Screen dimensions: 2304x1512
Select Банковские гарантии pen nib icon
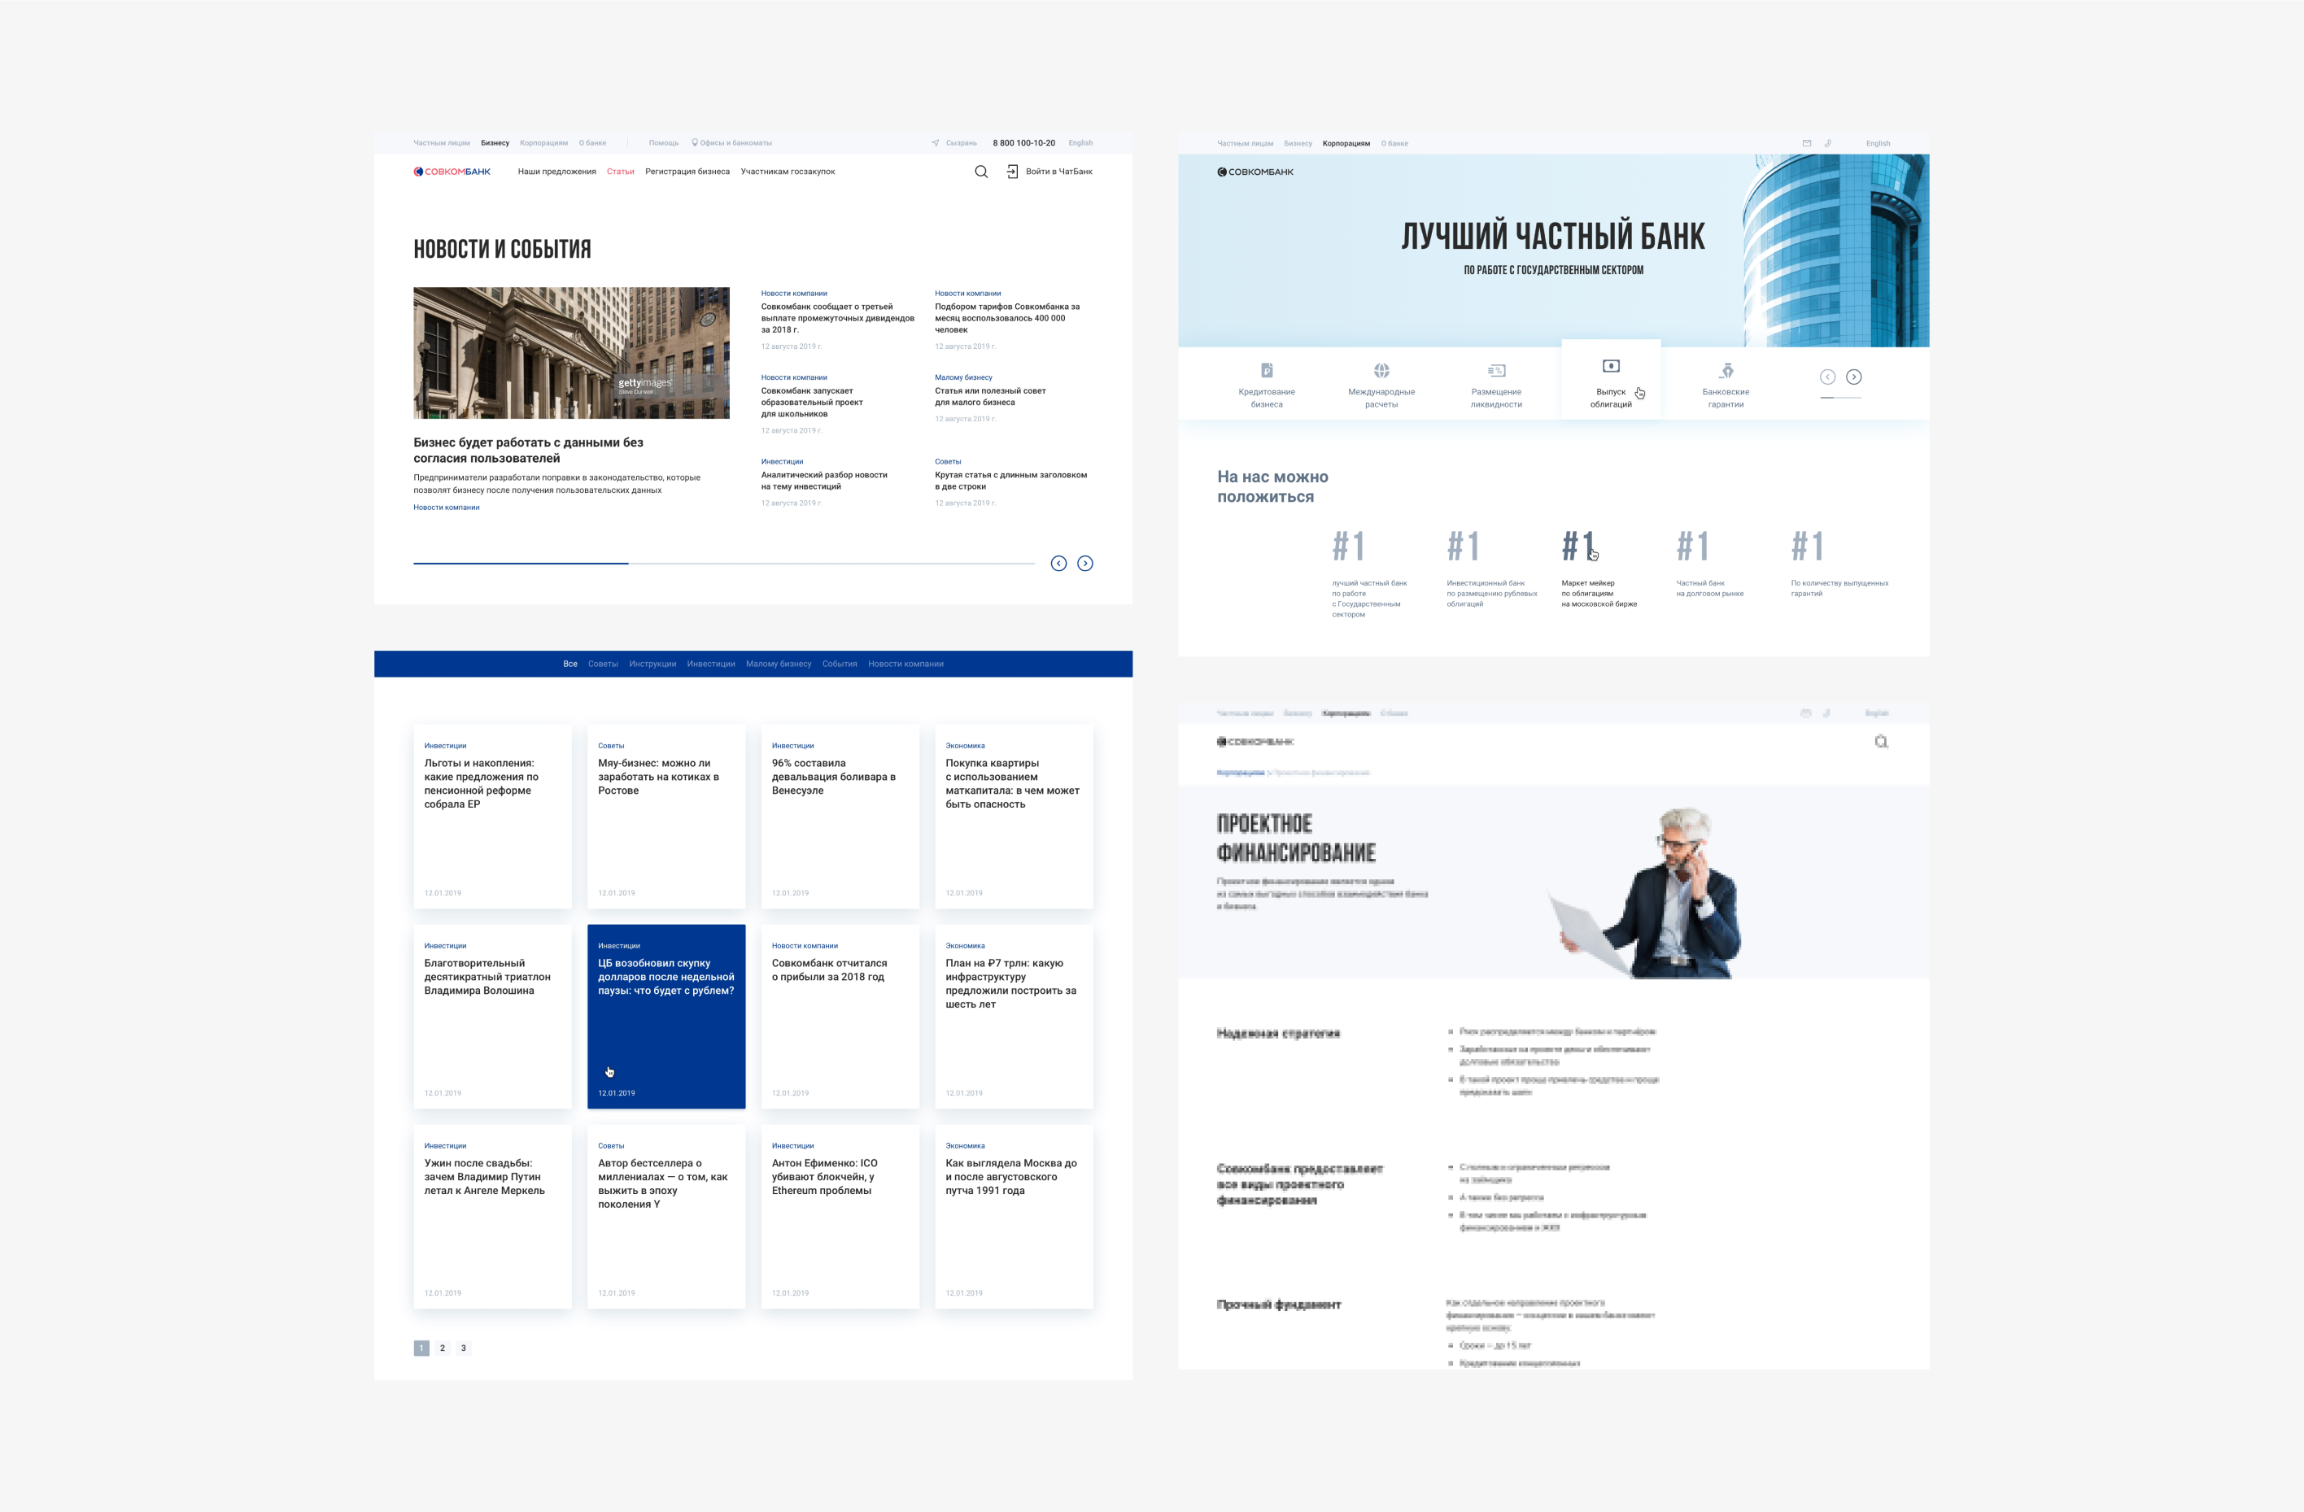[1726, 370]
